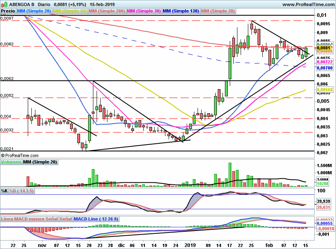Click the 1.500M volume axis label

(324, 165)
